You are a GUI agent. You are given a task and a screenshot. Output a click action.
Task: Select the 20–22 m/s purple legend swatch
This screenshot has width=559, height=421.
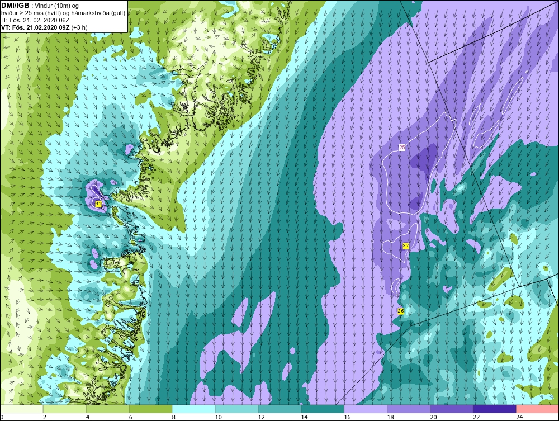click(452, 409)
